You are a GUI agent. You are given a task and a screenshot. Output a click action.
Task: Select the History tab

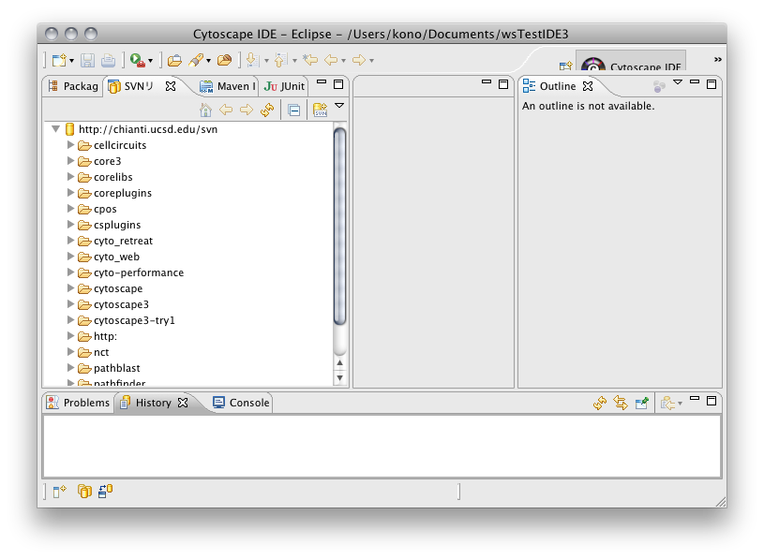(153, 403)
